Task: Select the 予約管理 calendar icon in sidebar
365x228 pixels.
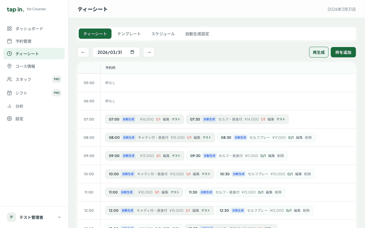Action: point(9,41)
